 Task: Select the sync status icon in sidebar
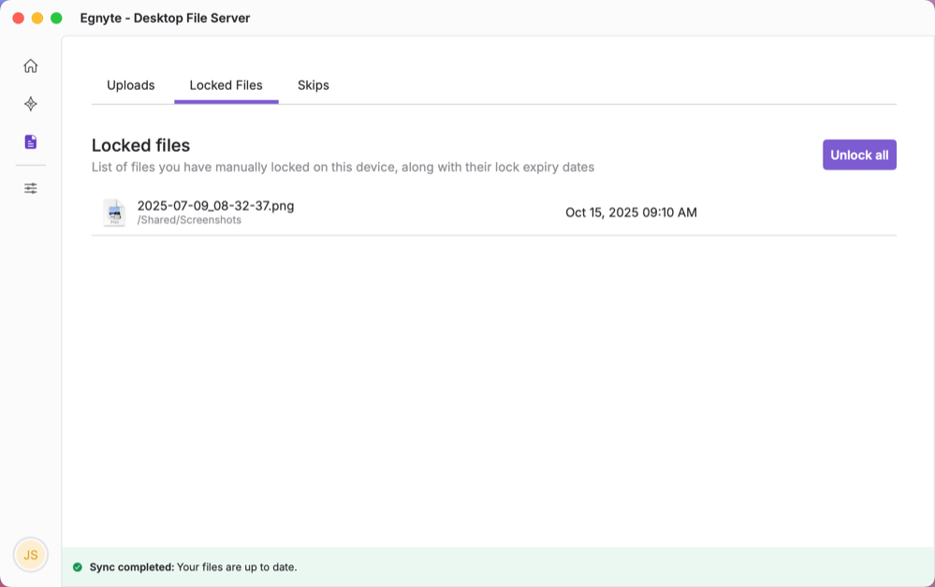pos(30,103)
